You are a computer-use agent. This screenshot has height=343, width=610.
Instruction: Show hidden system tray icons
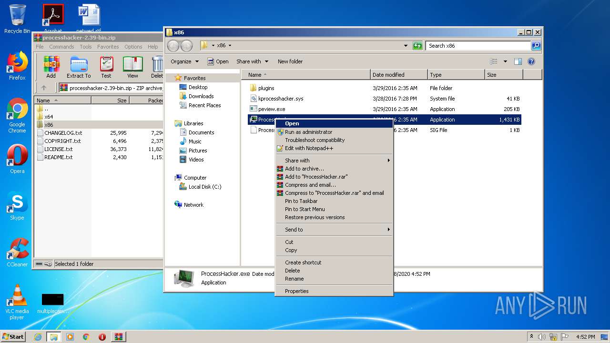pyautogui.click(x=531, y=337)
